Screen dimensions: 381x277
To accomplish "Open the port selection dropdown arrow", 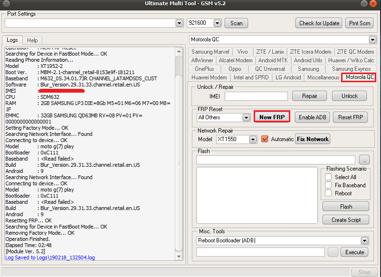I will pos(179,23).
